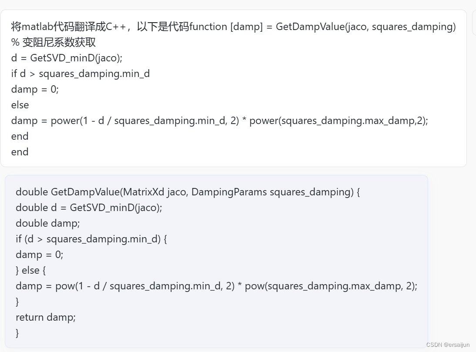Click the first 'end' keyword in the MATLAB code

click(x=20, y=136)
